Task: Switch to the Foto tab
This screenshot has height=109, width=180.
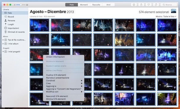Action: tap(72, 5)
